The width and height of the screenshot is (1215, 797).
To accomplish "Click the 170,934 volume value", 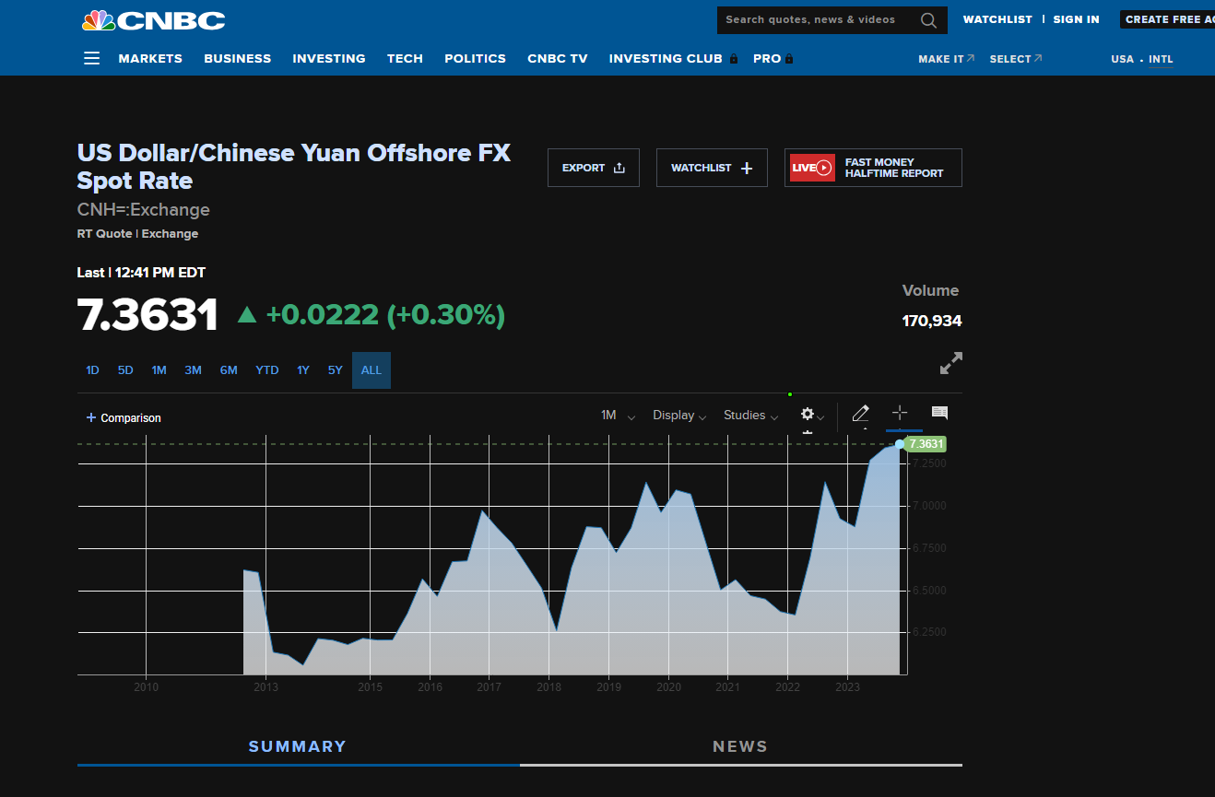I will [932, 321].
